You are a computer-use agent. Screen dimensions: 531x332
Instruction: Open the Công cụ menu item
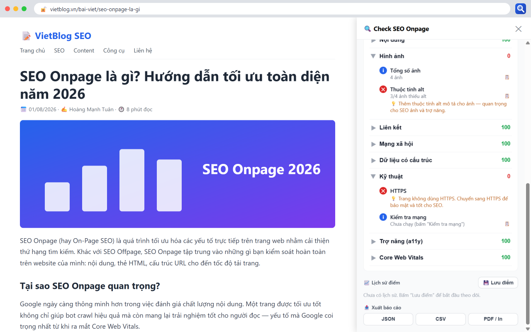pyautogui.click(x=114, y=50)
